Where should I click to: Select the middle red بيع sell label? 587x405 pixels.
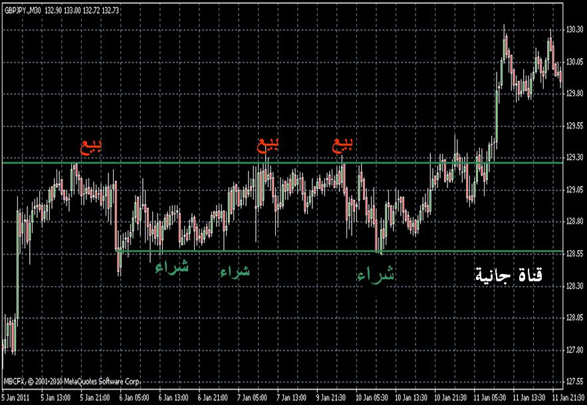pyautogui.click(x=269, y=144)
